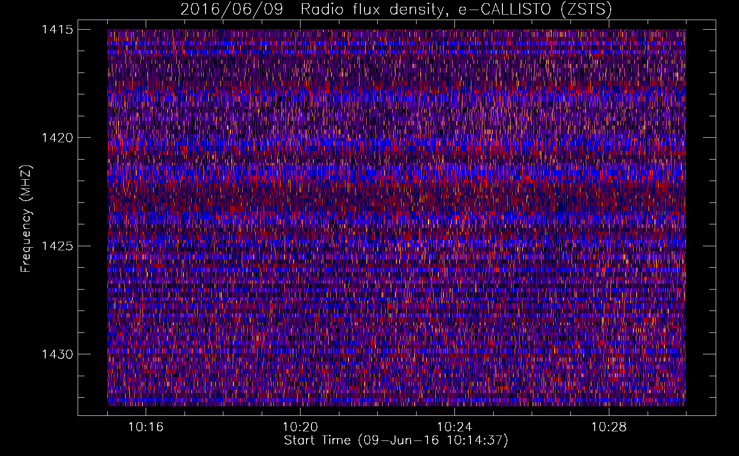Click the 10:16 time axis label

(x=146, y=427)
